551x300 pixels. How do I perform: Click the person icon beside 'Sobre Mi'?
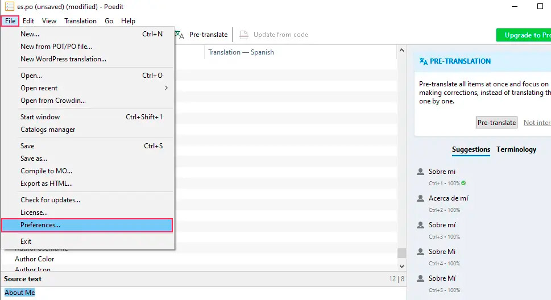pyautogui.click(x=420, y=252)
